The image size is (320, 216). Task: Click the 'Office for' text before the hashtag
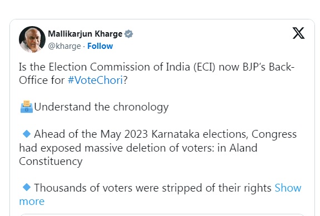click(x=42, y=80)
